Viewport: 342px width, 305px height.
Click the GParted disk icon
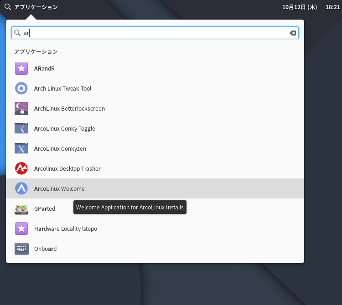(21, 209)
